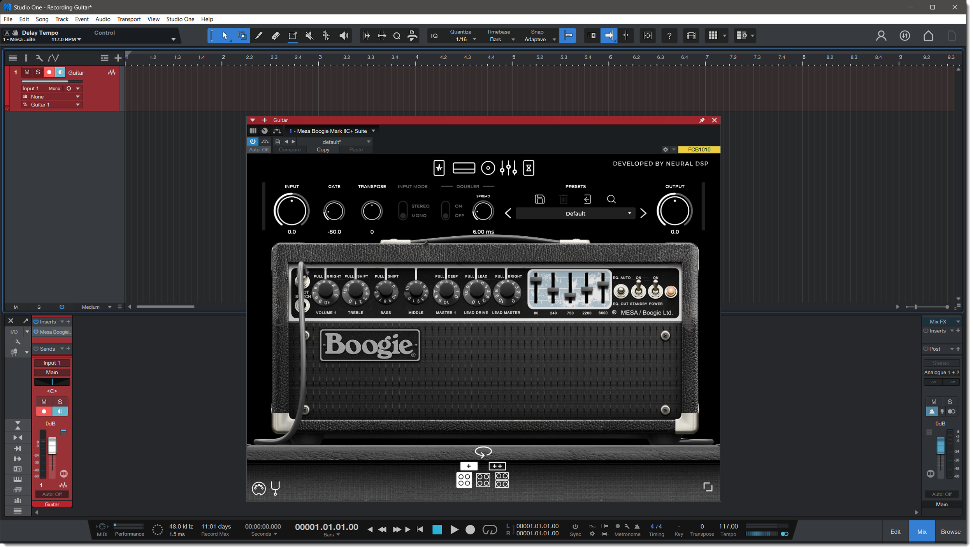Click the save preset floppy icon

(x=539, y=199)
